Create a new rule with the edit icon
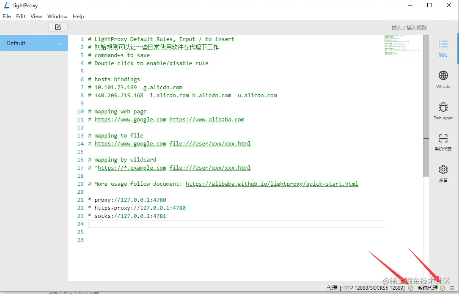459x294 pixels. [58, 27]
